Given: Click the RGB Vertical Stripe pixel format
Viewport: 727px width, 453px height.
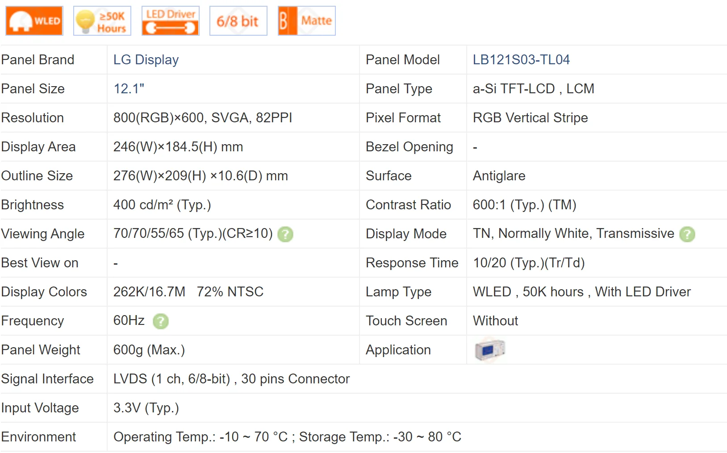Looking at the screenshot, I should click(x=530, y=118).
